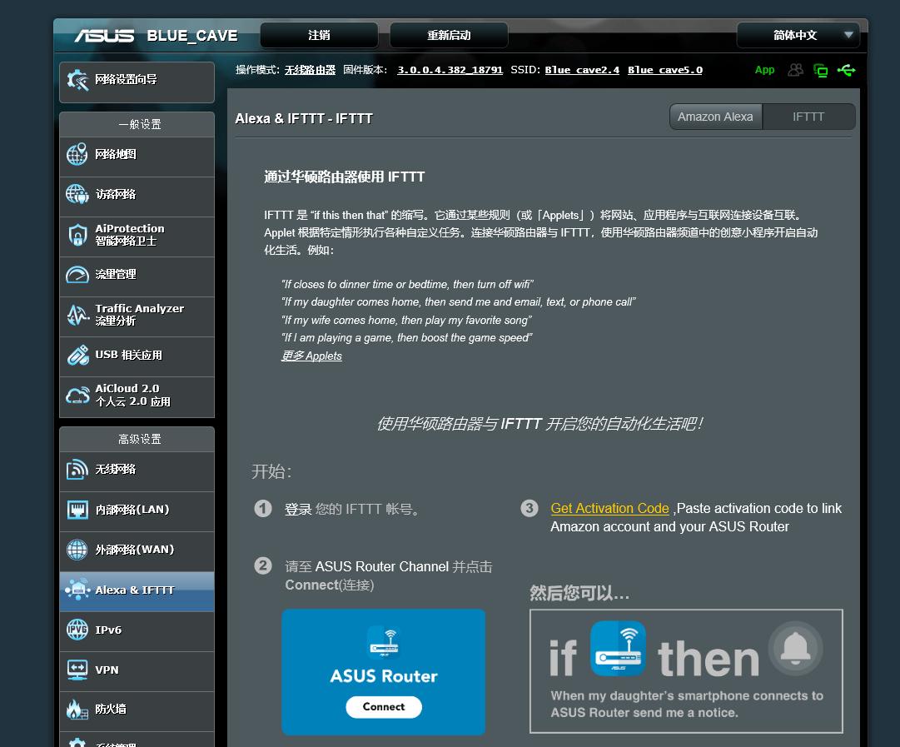Click the guest users status icon
This screenshot has height=747, width=900.
pos(795,70)
